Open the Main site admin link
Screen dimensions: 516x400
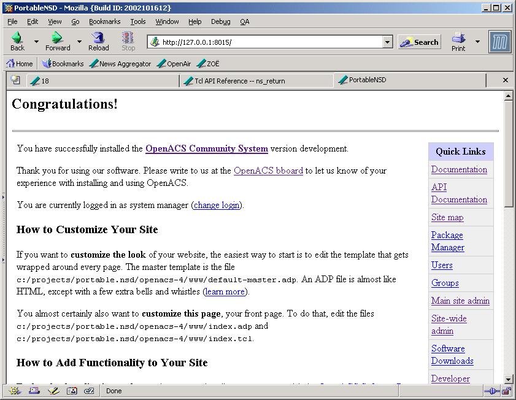pyautogui.click(x=460, y=301)
